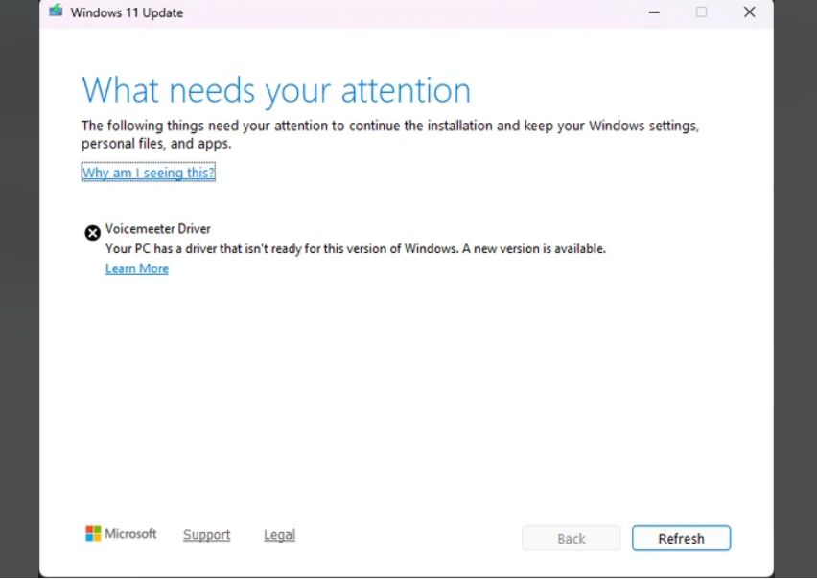Click the 'Windows 11 Update' window title text
This screenshot has height=579, width=817.
tap(127, 12)
